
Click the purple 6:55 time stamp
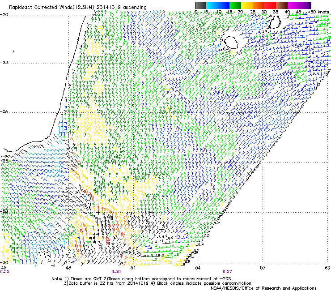pos(4,272)
